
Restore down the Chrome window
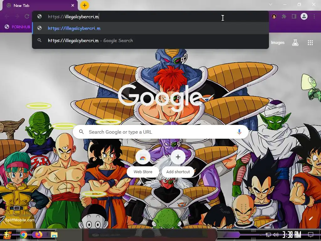pyautogui.click(x=299, y=4)
